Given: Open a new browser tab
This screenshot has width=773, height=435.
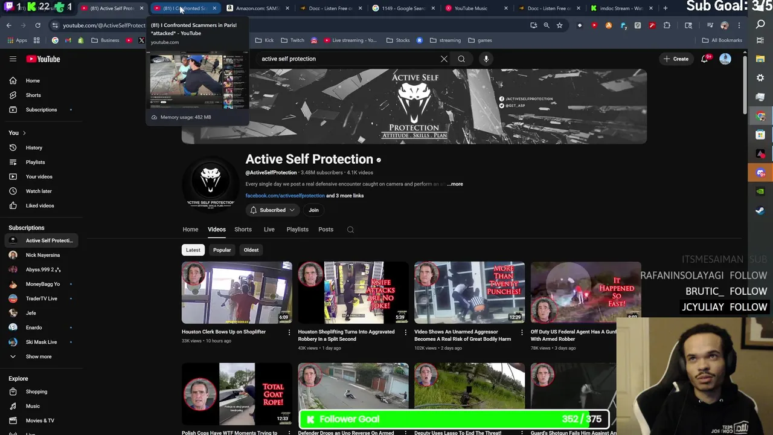Looking at the screenshot, I should 665,8.
